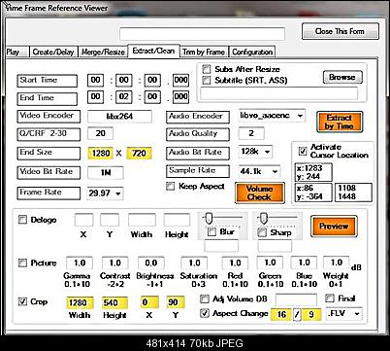
Task: Click the Crop Width field 1280
Action: (80, 302)
